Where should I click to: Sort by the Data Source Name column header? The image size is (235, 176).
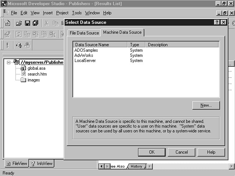(x=100, y=45)
